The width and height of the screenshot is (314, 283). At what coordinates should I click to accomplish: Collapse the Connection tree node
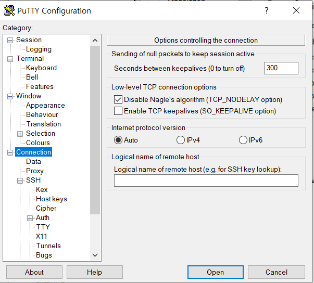10,152
